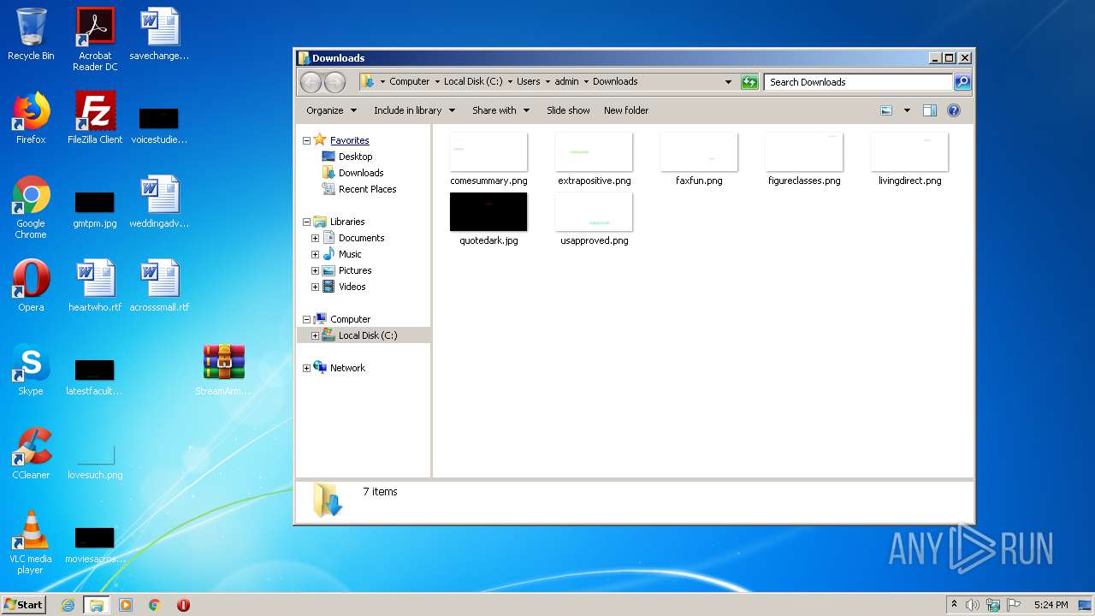
Task: Open the Recycle Bin desktop icon
Action: click(31, 34)
